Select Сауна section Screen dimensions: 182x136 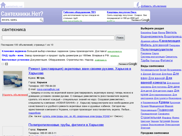tap(155, 53)
